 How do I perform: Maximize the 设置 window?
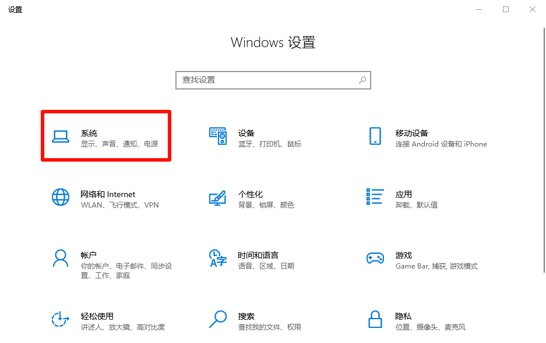[x=506, y=9]
